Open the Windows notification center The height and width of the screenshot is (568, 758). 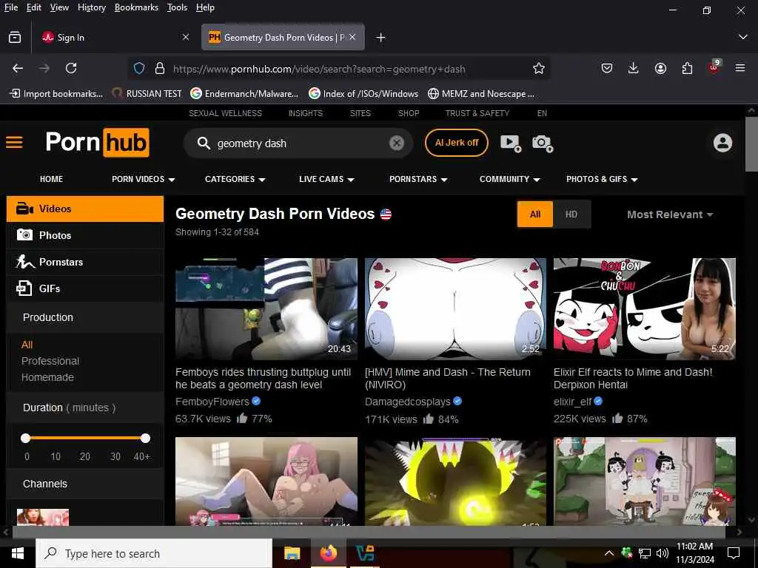(734, 553)
